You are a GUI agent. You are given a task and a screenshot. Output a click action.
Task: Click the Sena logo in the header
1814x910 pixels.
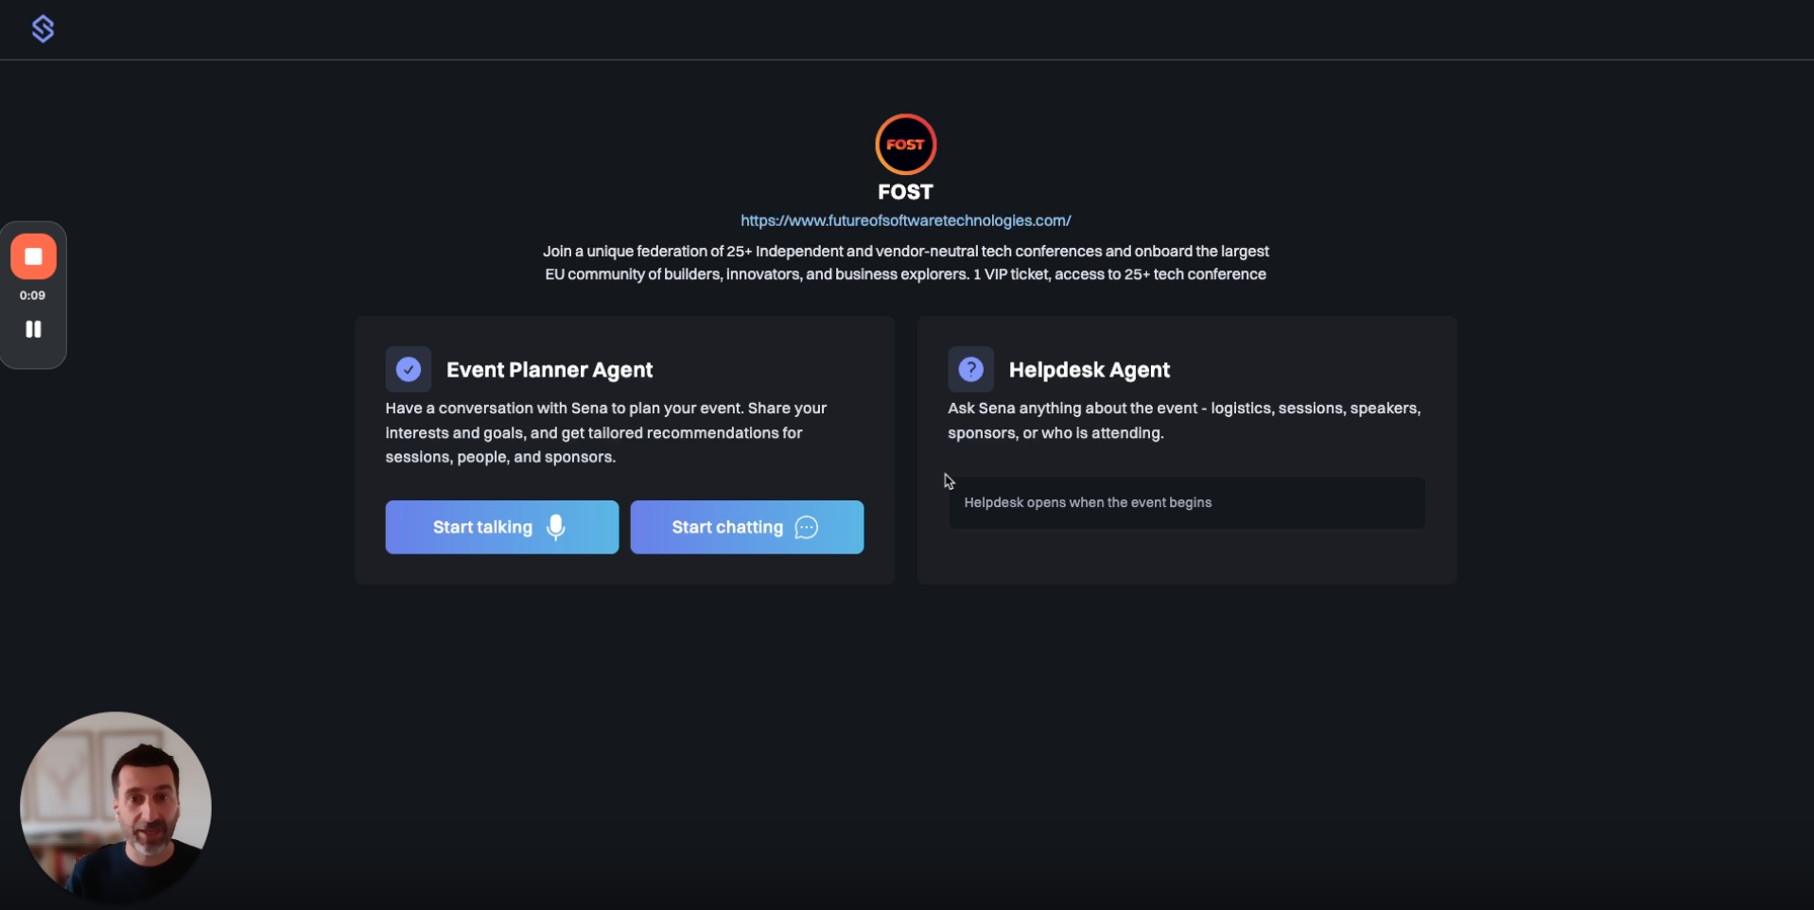pyautogui.click(x=43, y=29)
